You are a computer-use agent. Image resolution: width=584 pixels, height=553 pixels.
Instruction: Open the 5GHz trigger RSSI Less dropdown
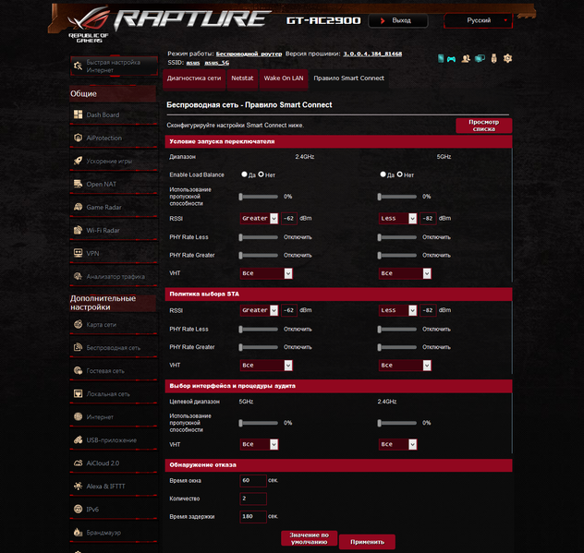pyautogui.click(x=397, y=218)
